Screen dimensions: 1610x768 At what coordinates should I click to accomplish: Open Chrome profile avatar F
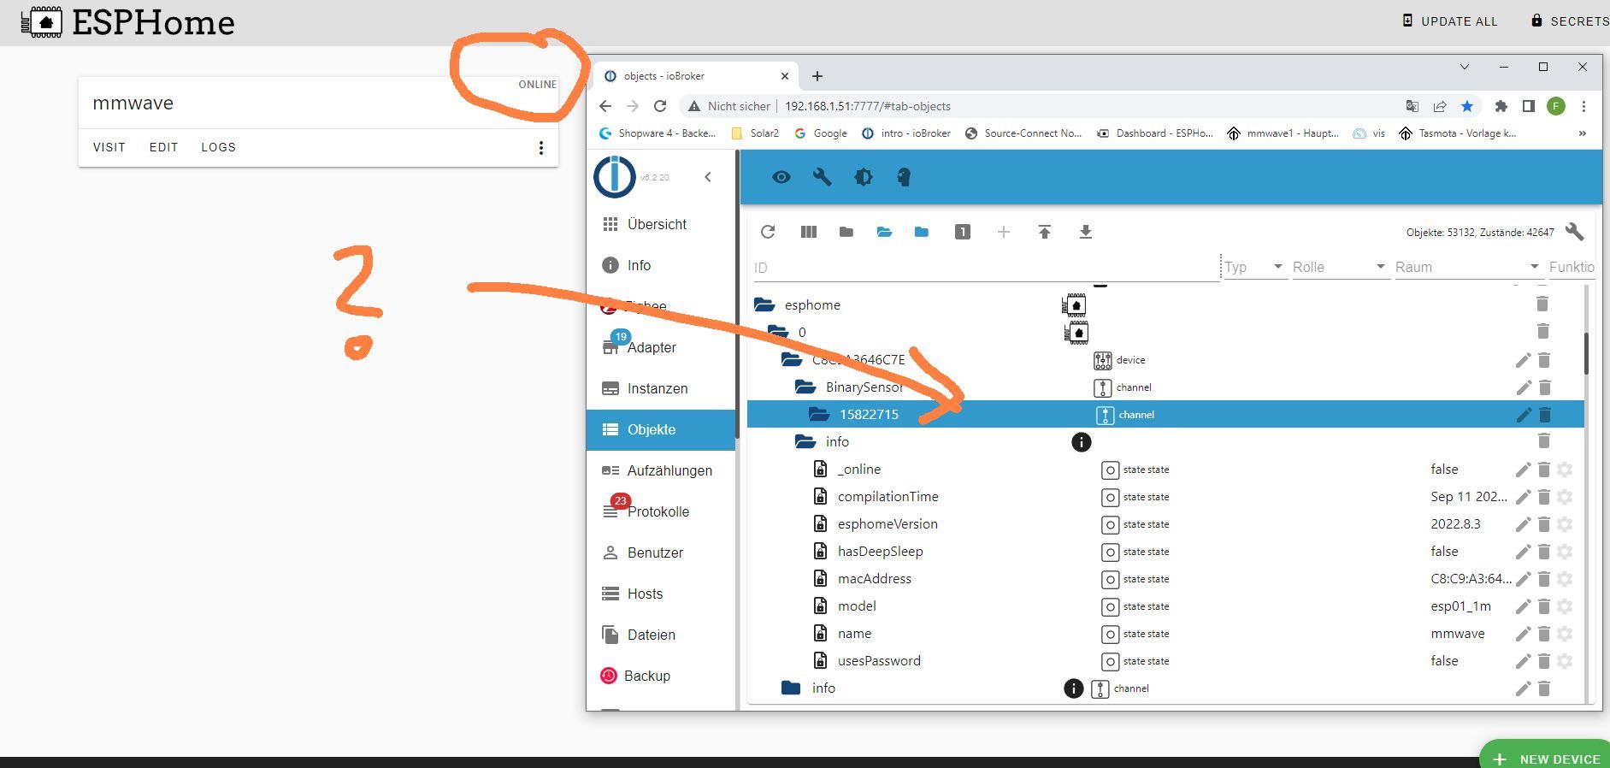(1556, 106)
